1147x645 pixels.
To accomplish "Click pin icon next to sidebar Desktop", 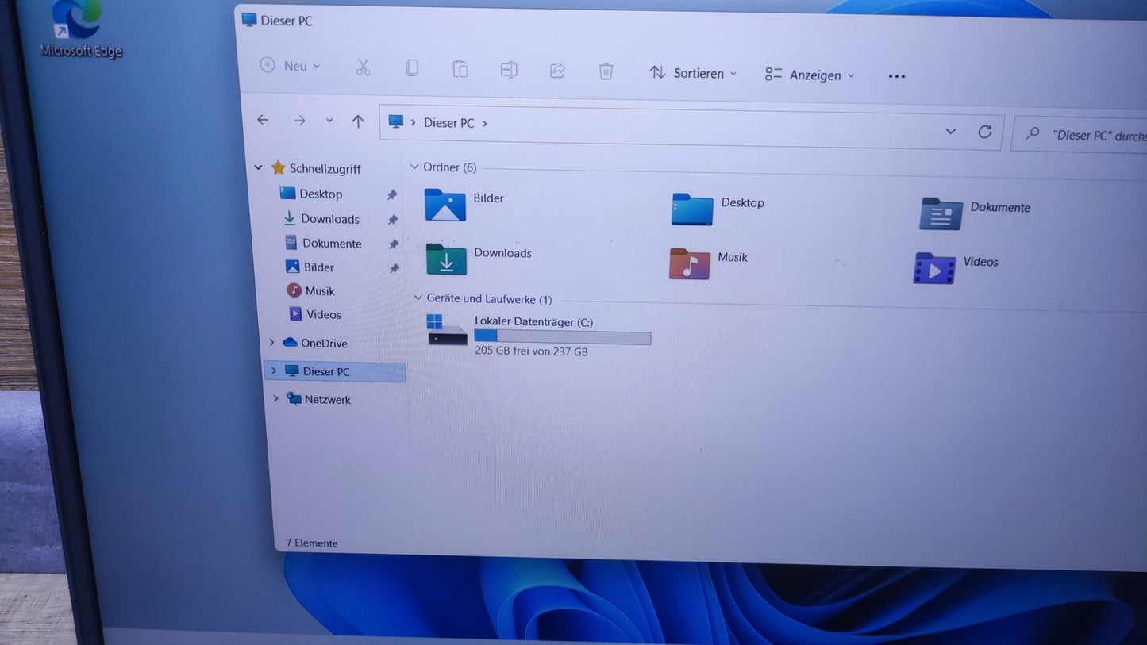I will pos(391,195).
